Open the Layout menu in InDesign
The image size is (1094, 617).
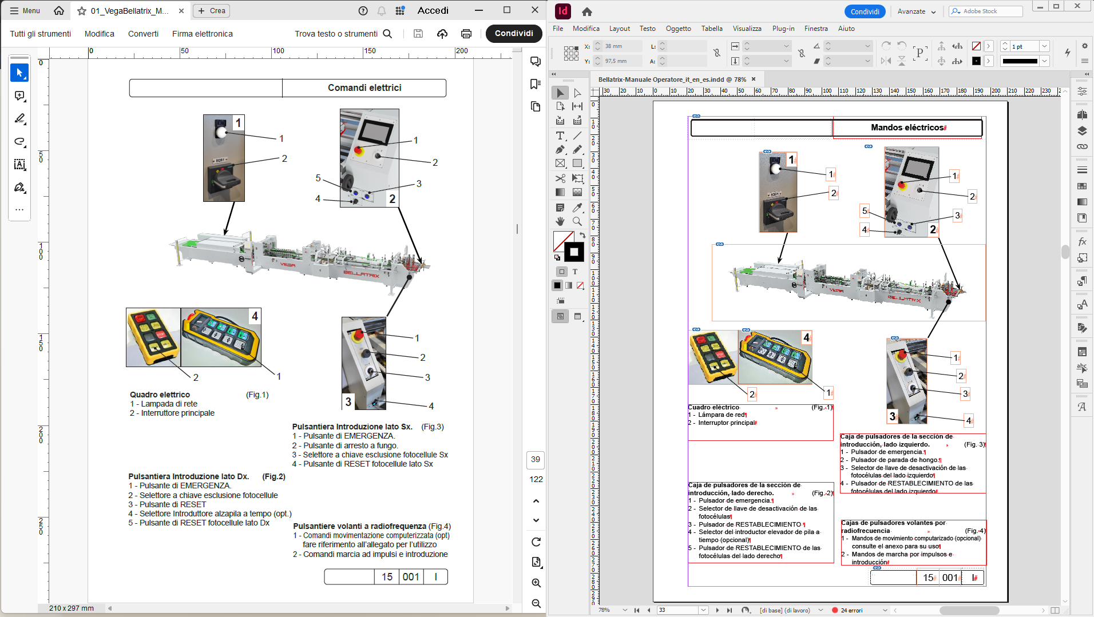click(x=619, y=29)
